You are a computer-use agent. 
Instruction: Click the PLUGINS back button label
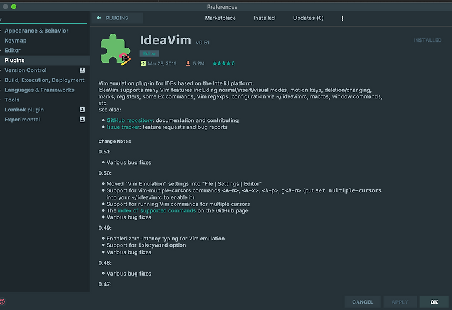pos(117,18)
